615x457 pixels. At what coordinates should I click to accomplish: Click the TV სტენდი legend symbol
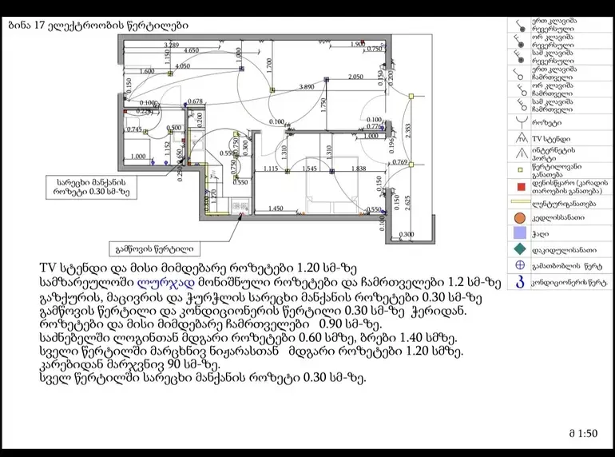[x=522, y=137]
